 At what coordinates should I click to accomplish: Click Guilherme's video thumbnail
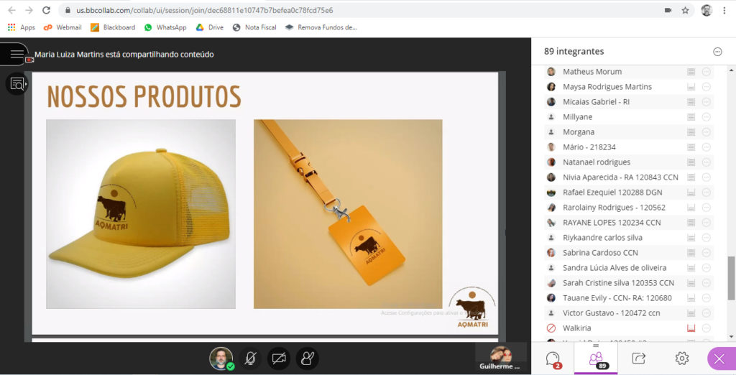500,354
